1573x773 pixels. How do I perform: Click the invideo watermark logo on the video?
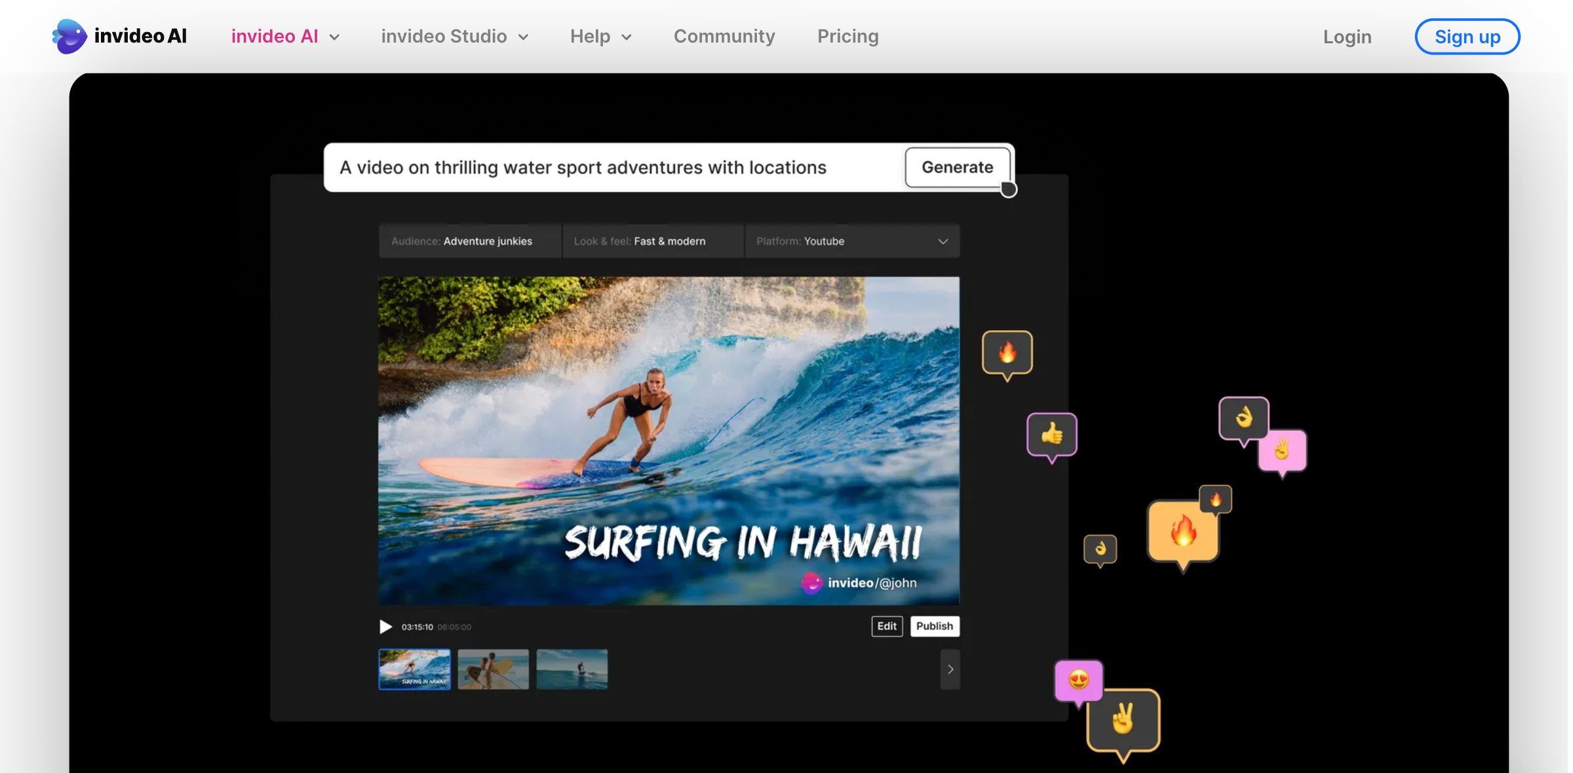click(x=811, y=582)
